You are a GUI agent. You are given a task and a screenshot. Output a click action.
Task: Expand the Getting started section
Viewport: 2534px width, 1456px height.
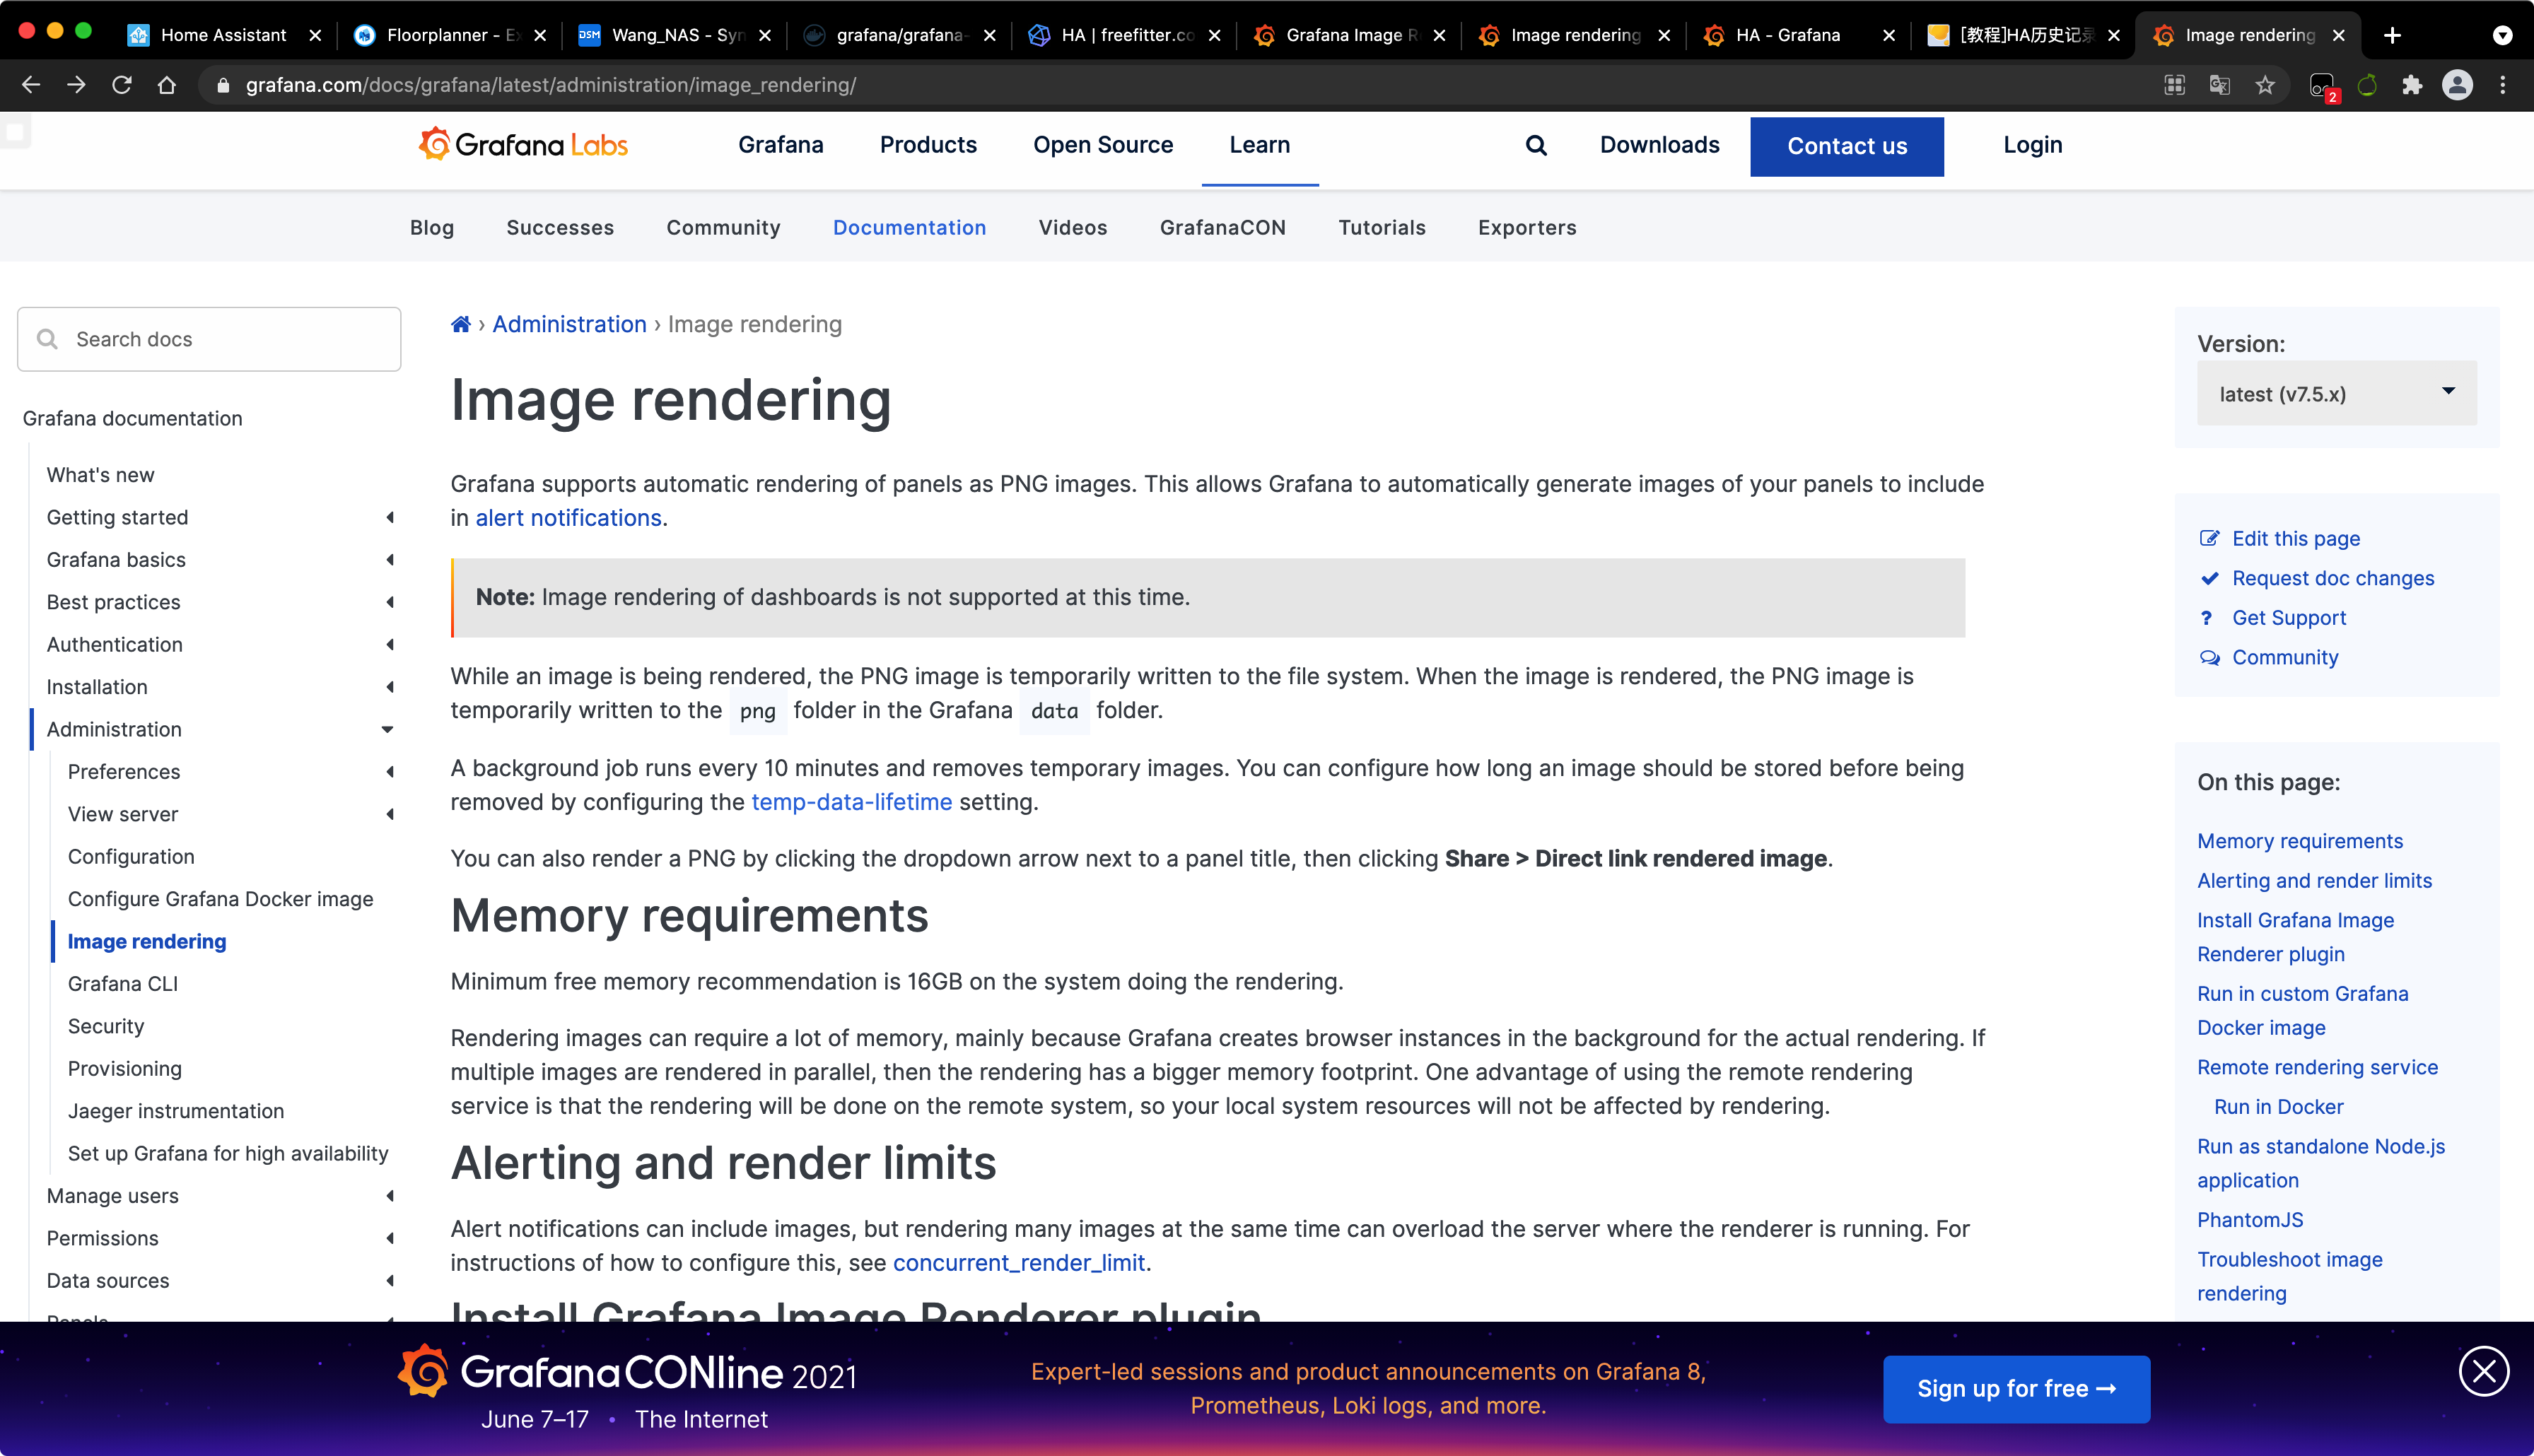pos(389,517)
